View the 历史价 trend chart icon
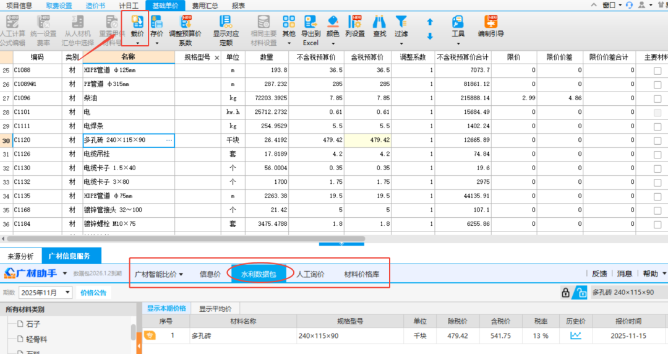668x354 pixels. point(576,335)
